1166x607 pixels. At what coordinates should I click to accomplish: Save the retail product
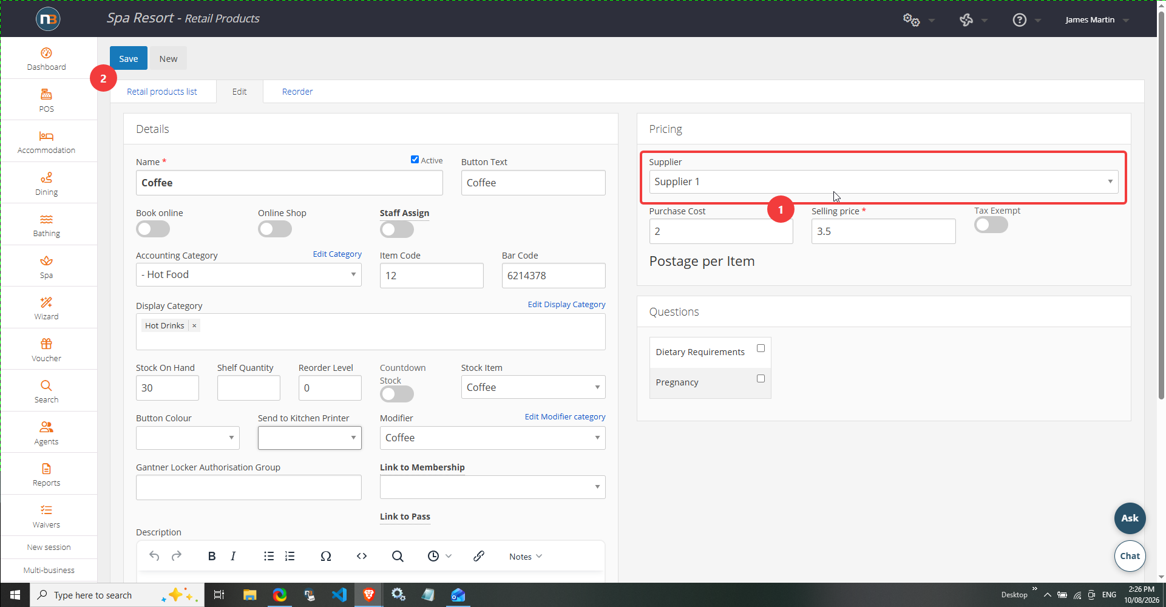coord(129,59)
